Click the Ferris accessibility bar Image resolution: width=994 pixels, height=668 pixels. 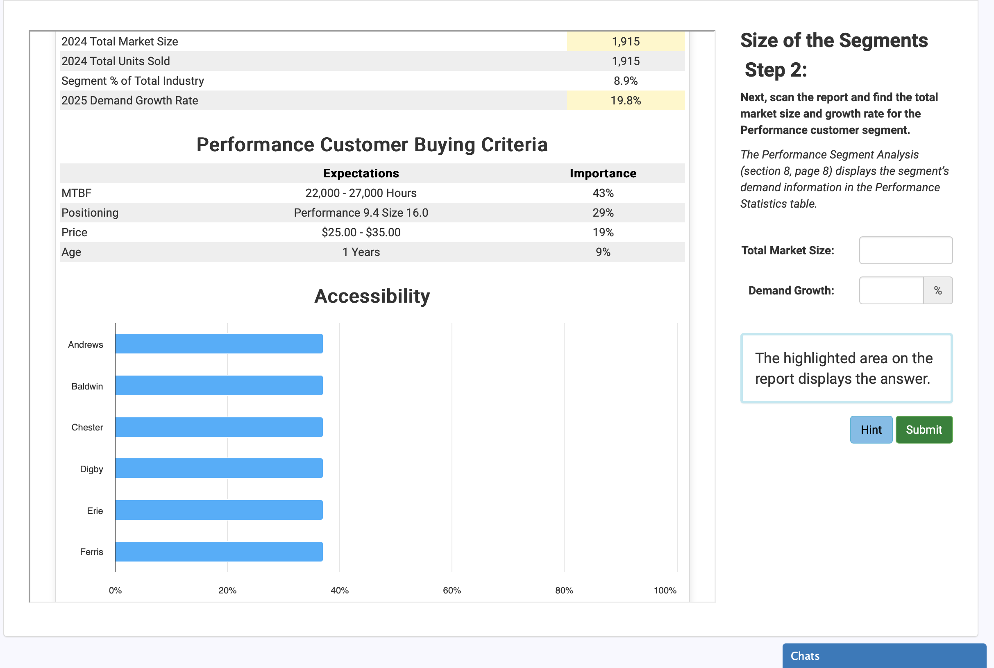218,552
